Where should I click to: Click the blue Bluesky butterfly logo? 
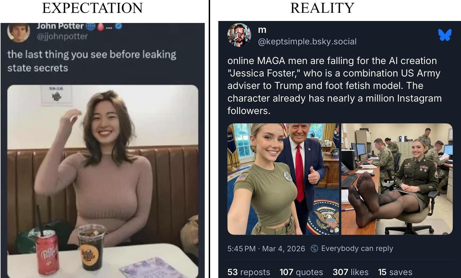click(445, 35)
